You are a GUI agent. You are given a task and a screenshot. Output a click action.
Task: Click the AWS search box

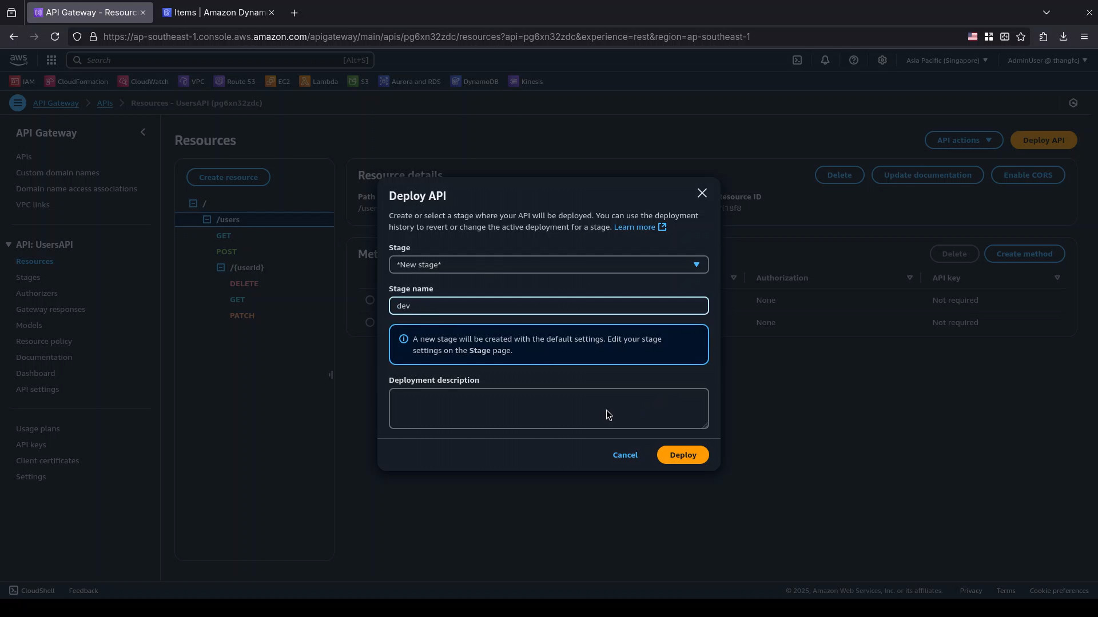click(x=220, y=60)
